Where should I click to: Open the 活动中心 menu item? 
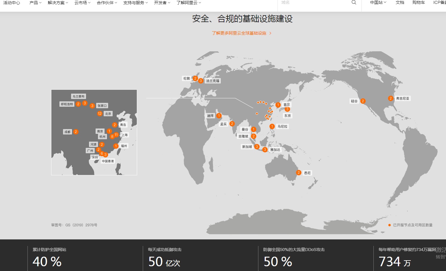[12, 3]
